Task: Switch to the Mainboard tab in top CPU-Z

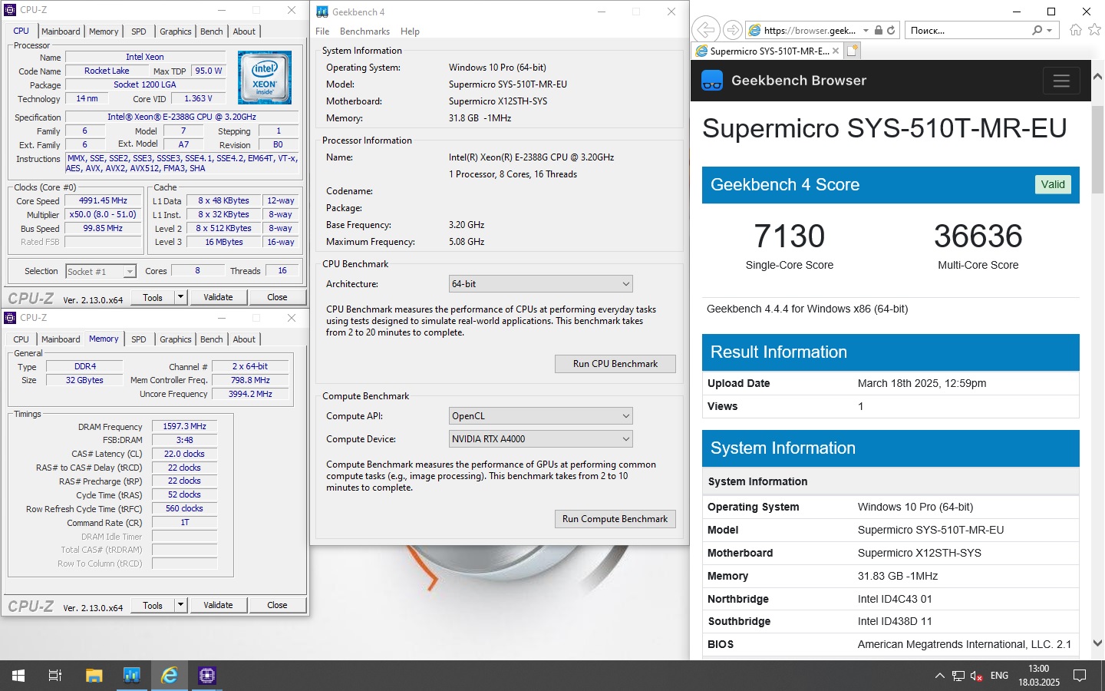Action: click(61, 31)
